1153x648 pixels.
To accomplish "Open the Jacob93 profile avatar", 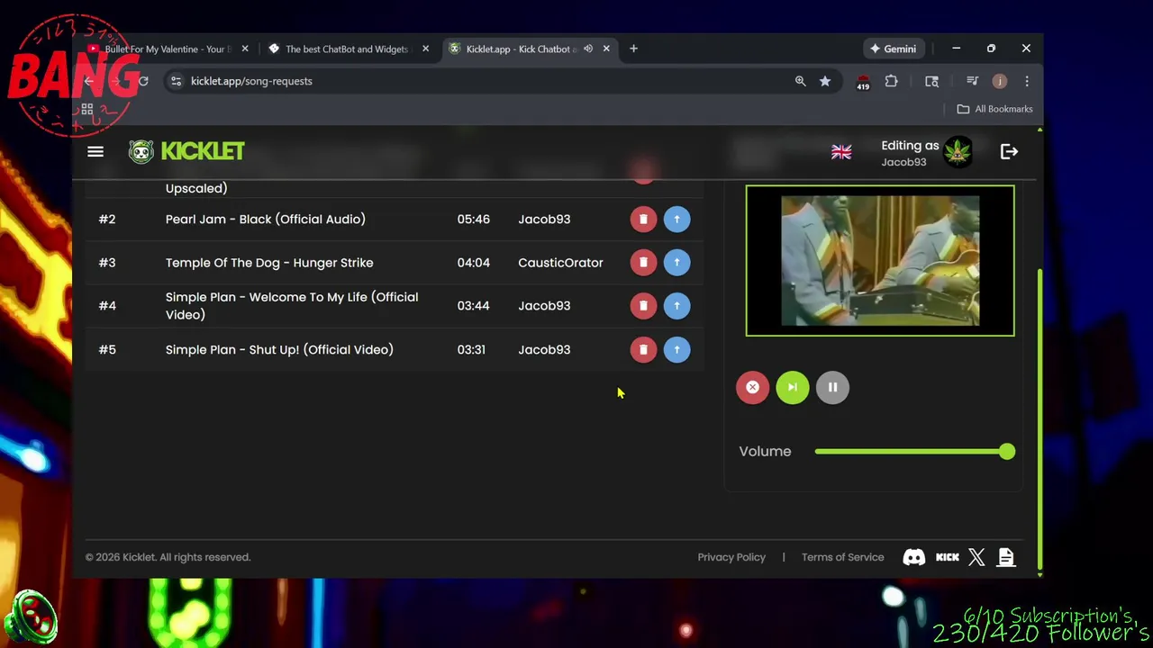I will (x=958, y=152).
